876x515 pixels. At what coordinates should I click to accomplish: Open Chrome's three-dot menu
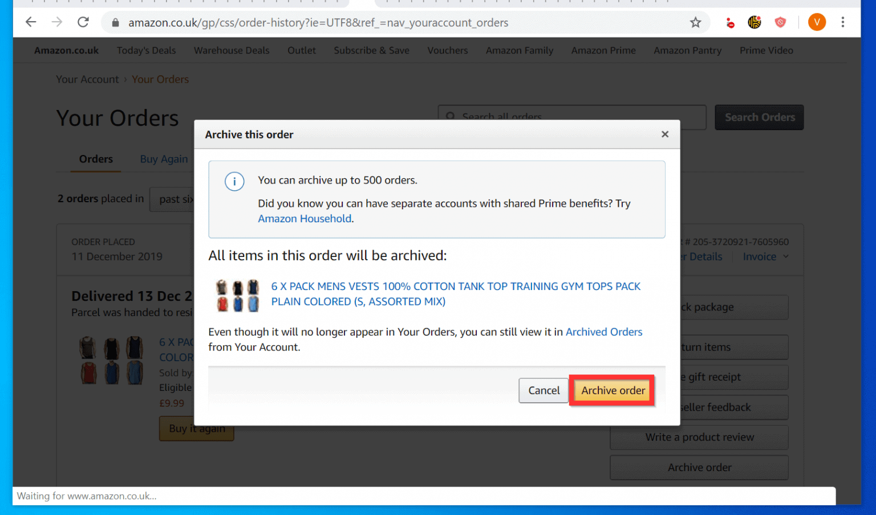[843, 22]
